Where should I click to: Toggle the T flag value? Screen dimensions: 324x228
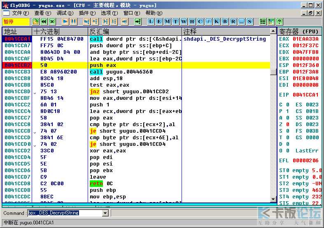(x=287, y=138)
